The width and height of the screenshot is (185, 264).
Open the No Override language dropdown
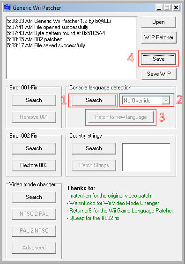coord(146,101)
